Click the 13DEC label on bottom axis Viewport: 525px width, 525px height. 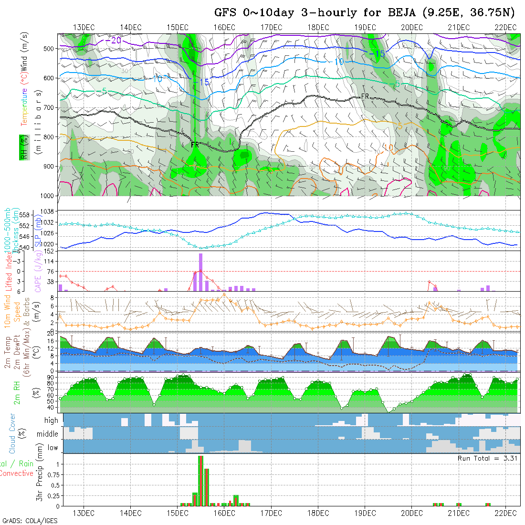click(x=84, y=513)
